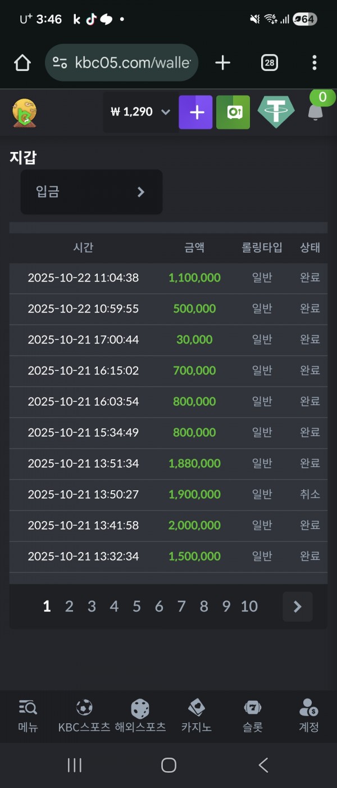Expand the 입금 selector chevron
Screen dimensions: 337x788
[141, 192]
